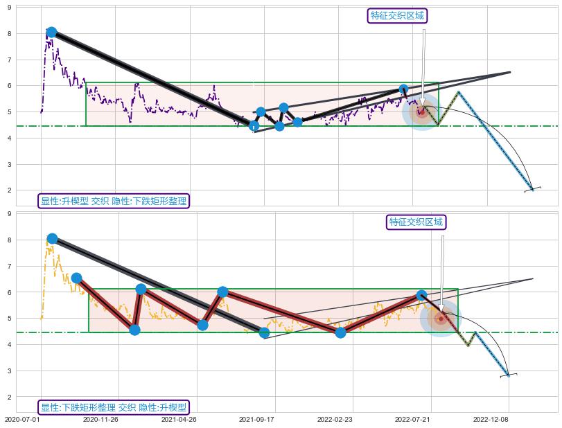Click the red bullseye marker in top chart
The width and height of the screenshot is (562, 428).
(421, 111)
